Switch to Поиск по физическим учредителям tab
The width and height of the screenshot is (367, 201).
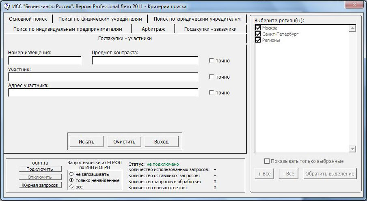(x=100, y=19)
